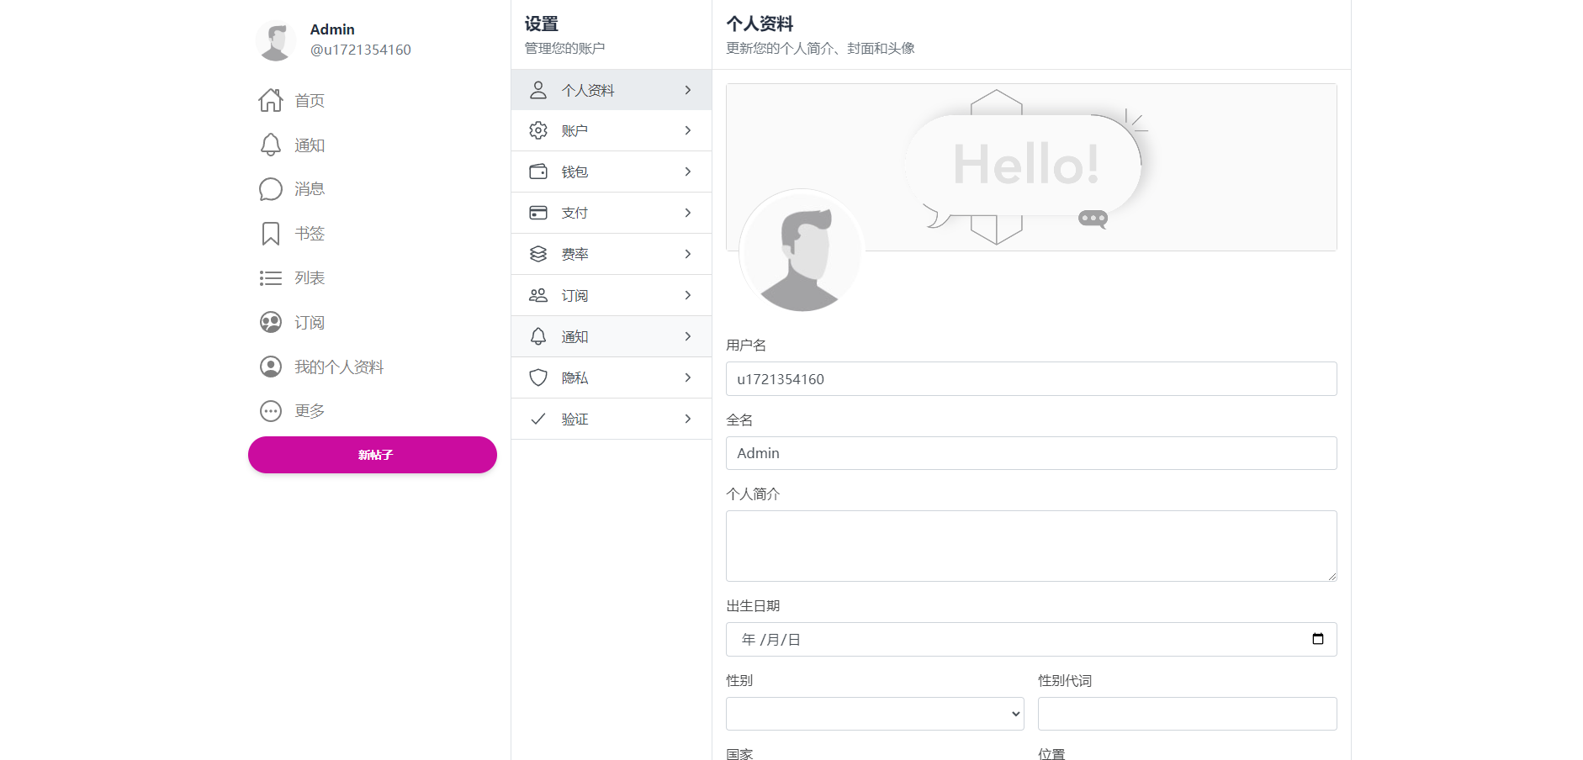Select the payment settings menu item
1583x760 pixels.
pos(611,213)
